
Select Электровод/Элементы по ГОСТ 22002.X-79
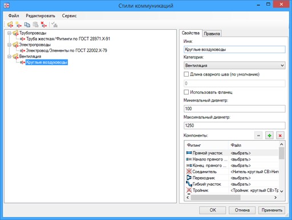67,50
